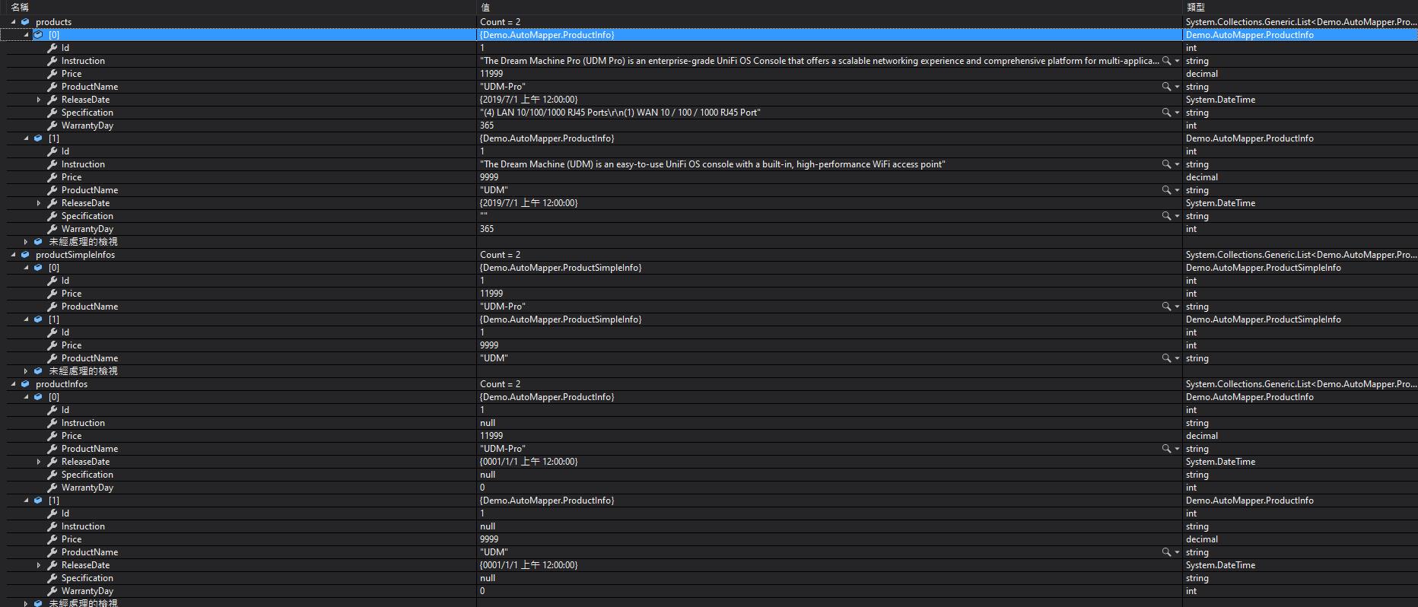The image size is (1418, 607).
Task: Collapse productSimpleInfos[0] item
Action: [x=26, y=268]
